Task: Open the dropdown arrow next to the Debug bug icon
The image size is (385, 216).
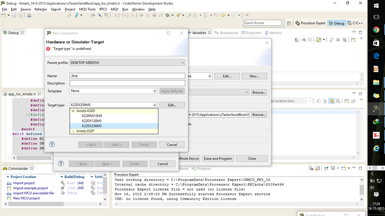Action: [172, 15]
